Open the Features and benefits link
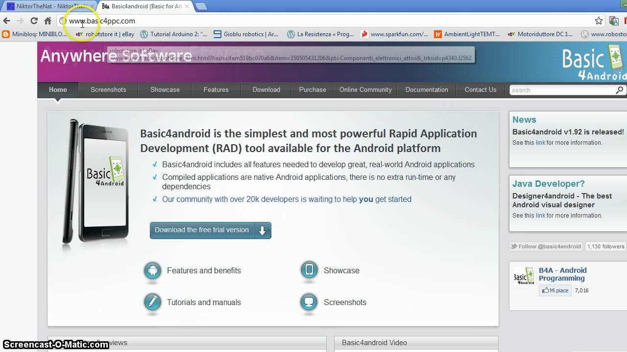This screenshot has height=352, width=627. click(204, 270)
